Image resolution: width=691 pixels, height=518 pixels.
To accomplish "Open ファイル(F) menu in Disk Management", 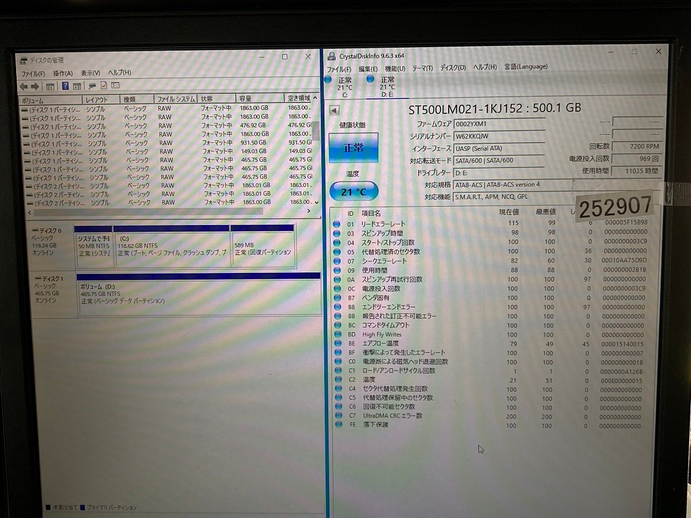I will tap(33, 74).
